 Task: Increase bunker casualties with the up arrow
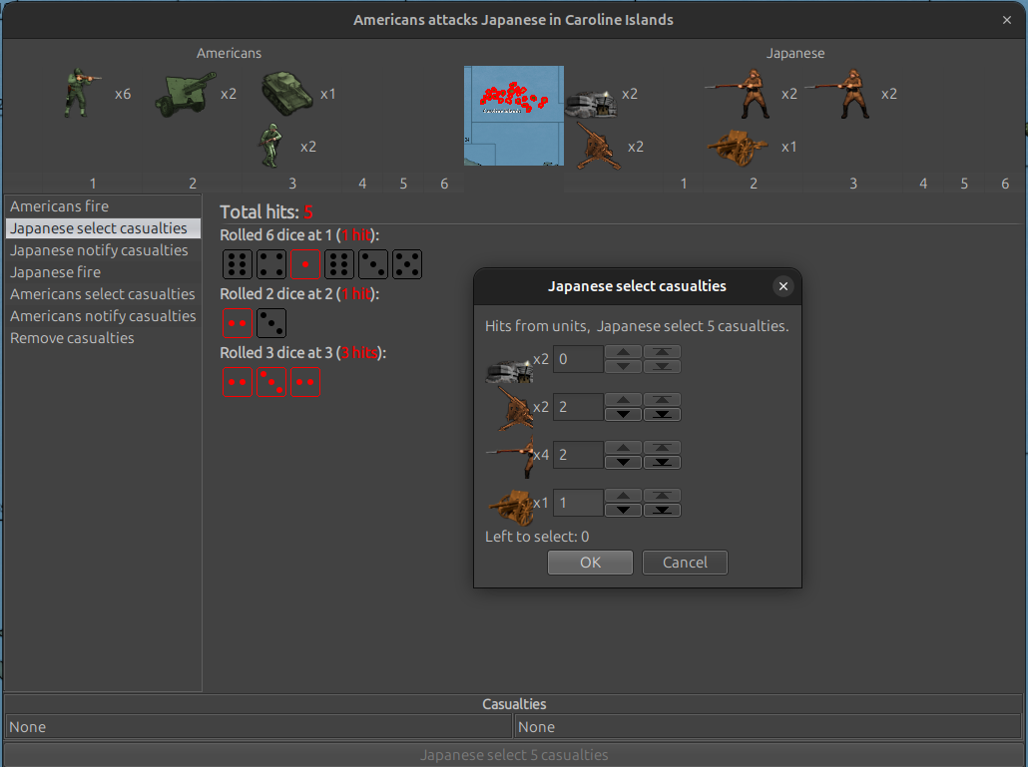pyautogui.click(x=623, y=353)
